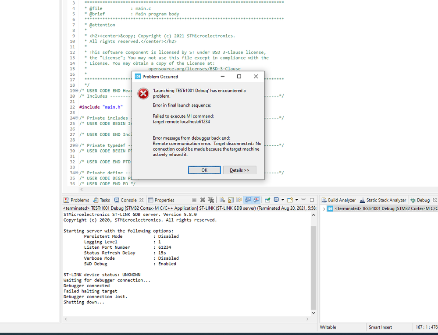Click 'Debugger connection lost.' console line
Image resolution: width=438 pixels, height=335 pixels.
(x=95, y=297)
